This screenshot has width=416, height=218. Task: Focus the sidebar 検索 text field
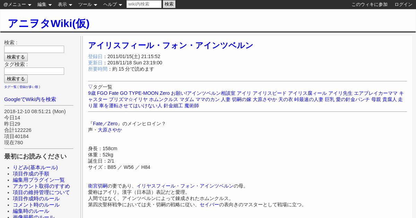click(x=34, y=49)
